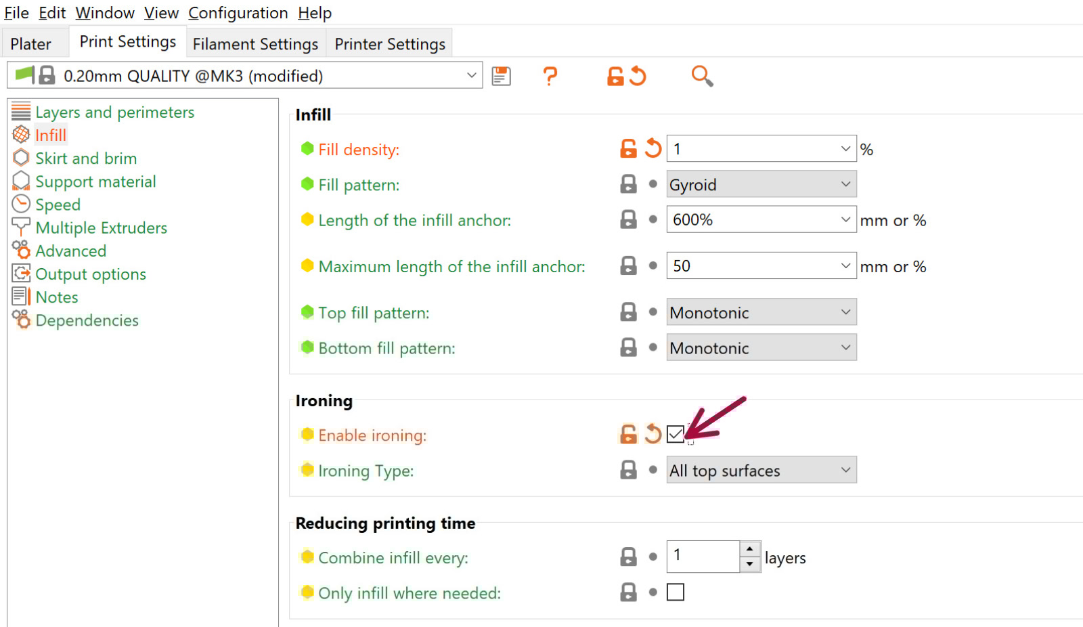Screen dimensions: 1083x627
Task: Click orange unlocked padlock beside Enable ironing
Action: click(628, 434)
